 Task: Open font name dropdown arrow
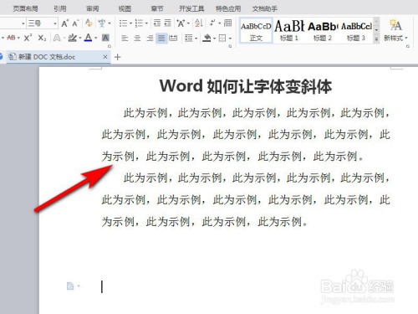click(23, 23)
